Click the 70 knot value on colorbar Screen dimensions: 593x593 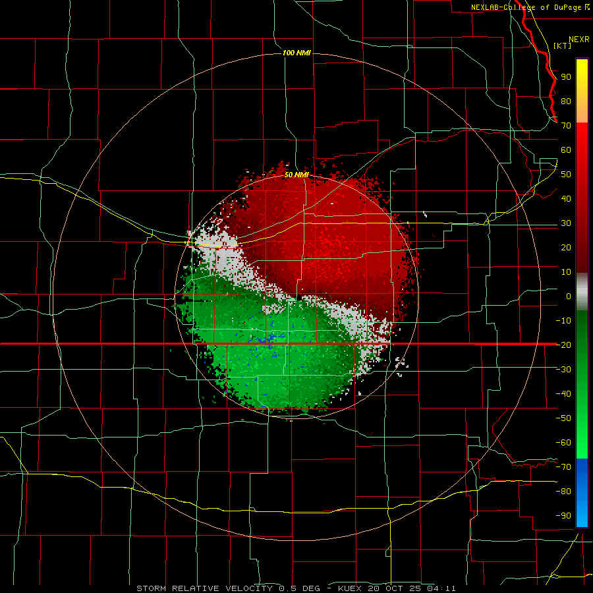[x=566, y=126]
